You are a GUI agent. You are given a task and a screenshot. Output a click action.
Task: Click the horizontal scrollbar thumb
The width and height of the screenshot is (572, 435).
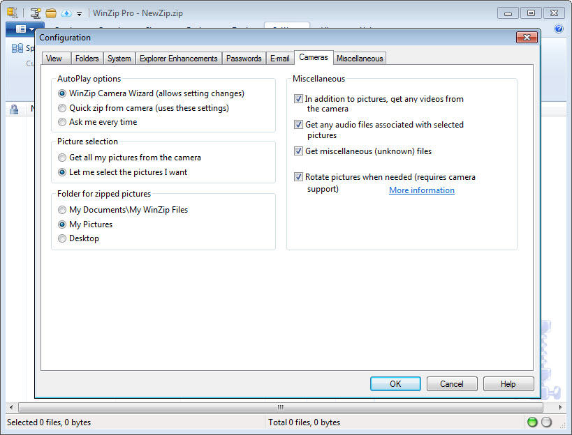point(281,407)
